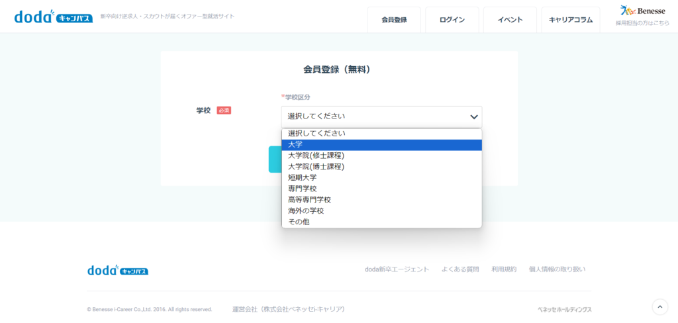The image size is (678, 323).
Task: Open the 会員登録 tab
Action: 394,20
